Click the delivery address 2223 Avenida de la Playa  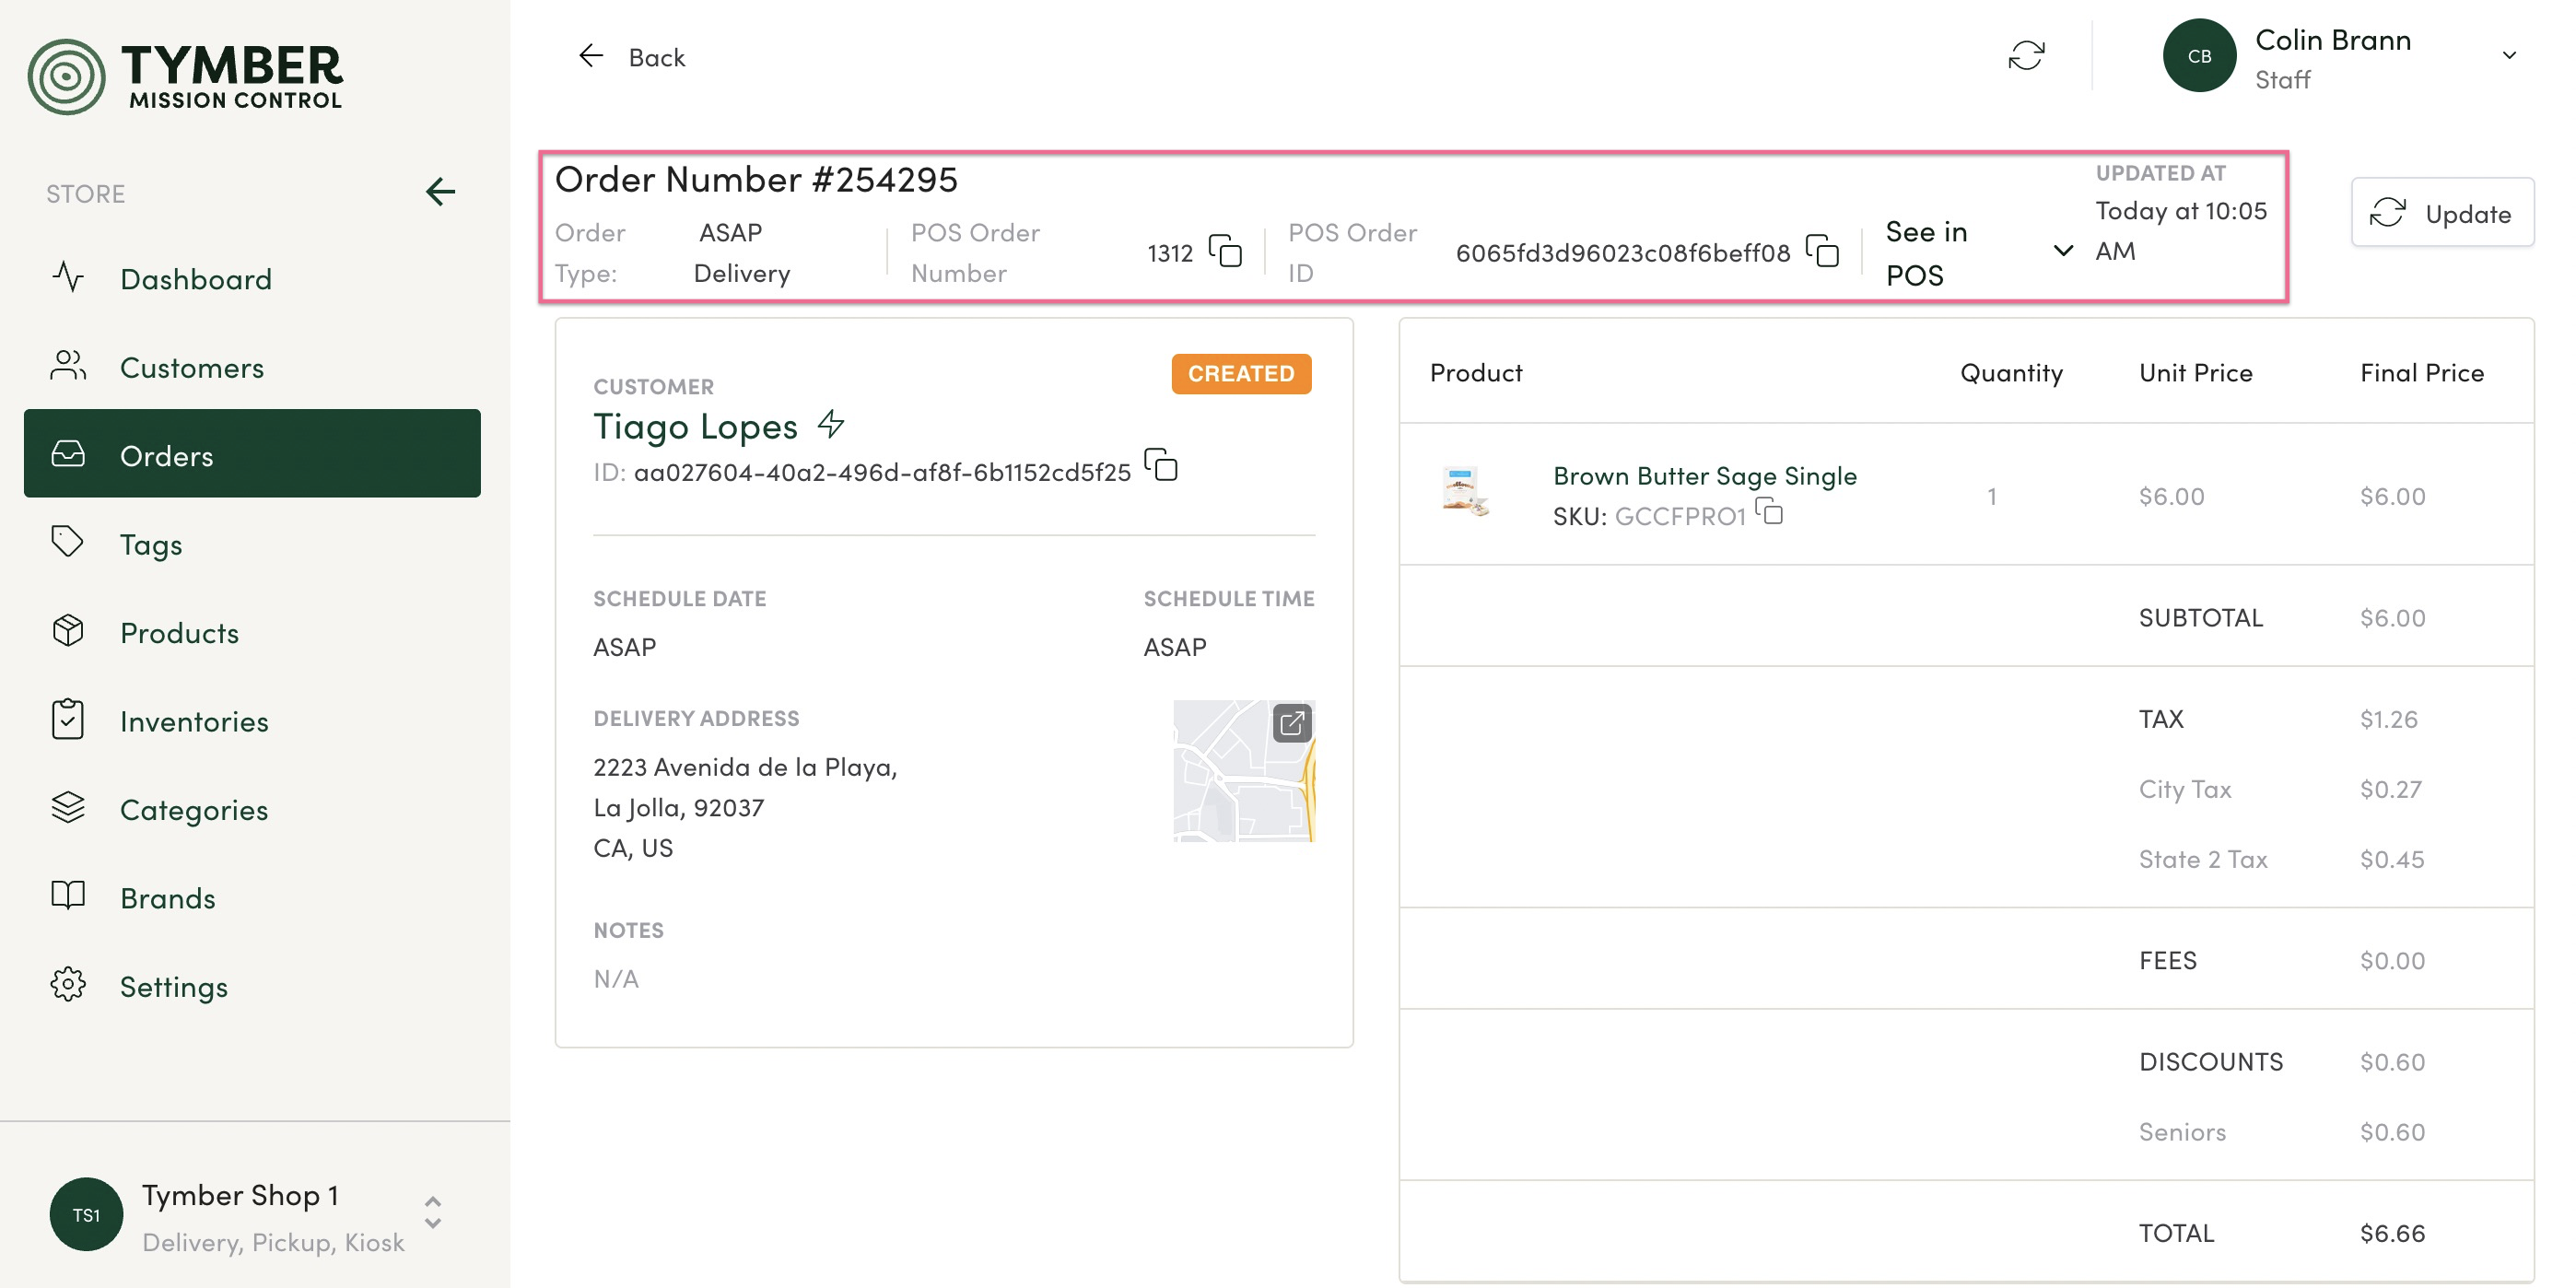click(745, 807)
